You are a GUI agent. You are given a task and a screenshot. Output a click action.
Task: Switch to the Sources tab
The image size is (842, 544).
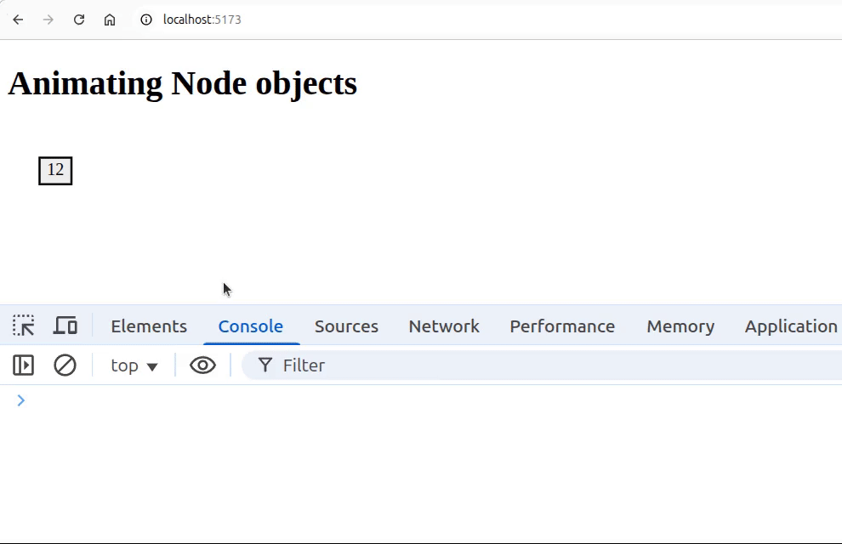346,326
